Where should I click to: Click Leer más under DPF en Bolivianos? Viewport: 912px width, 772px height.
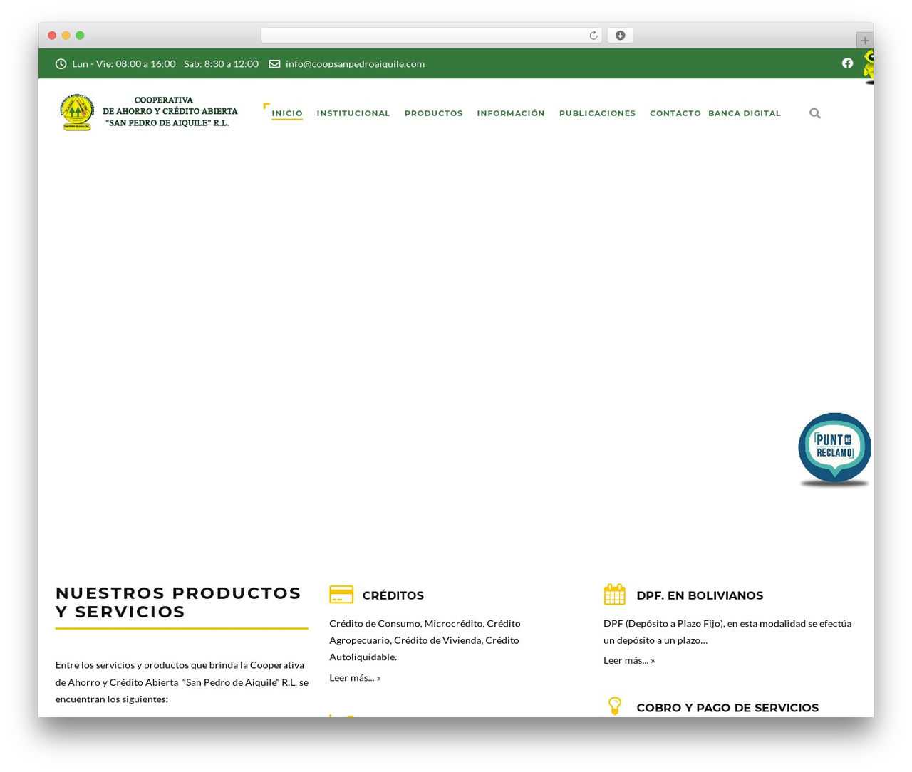[629, 661]
